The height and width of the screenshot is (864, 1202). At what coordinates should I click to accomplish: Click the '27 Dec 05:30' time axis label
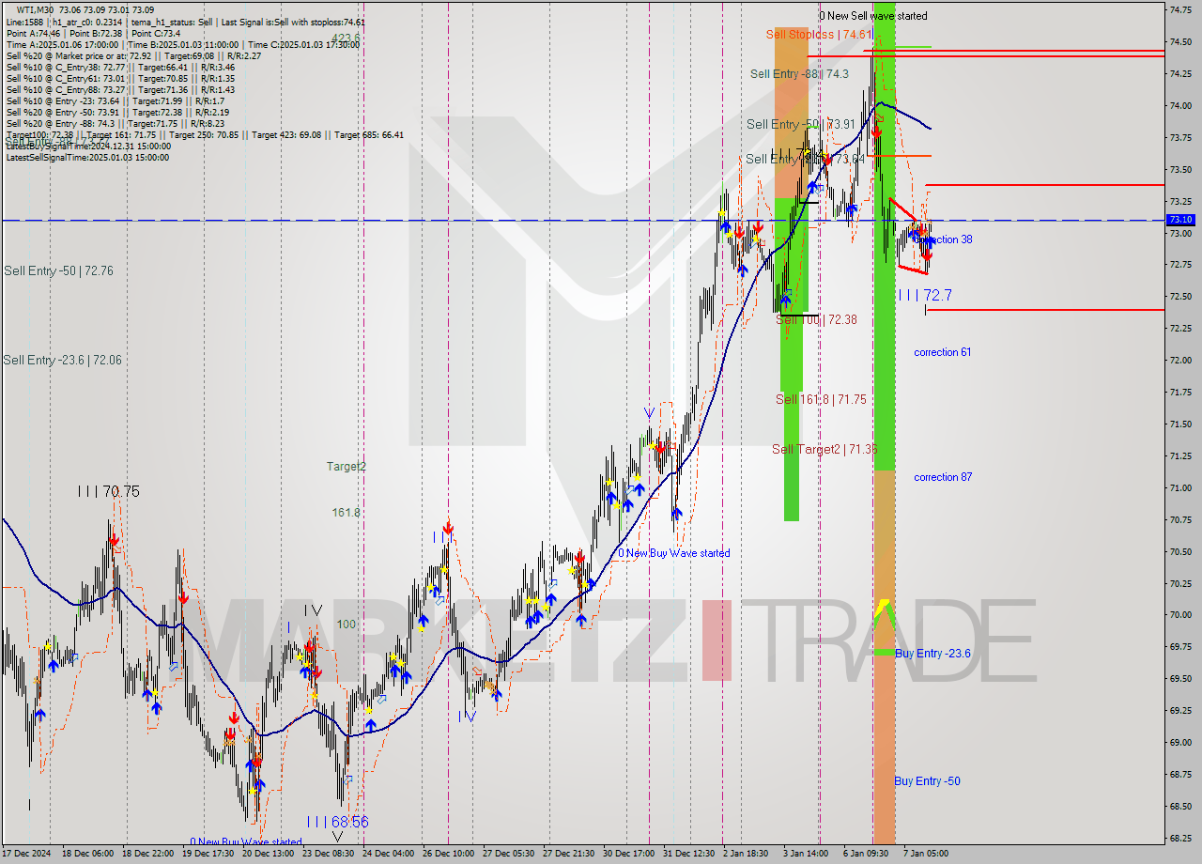pos(510,854)
